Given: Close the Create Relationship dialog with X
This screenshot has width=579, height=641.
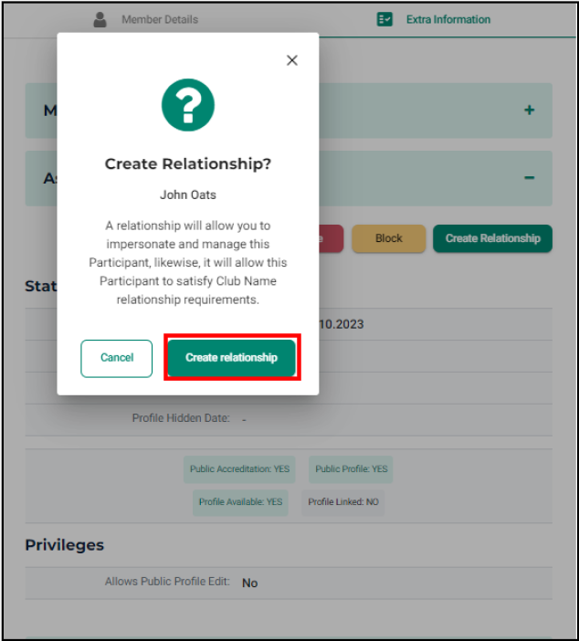Looking at the screenshot, I should pyautogui.click(x=292, y=60).
